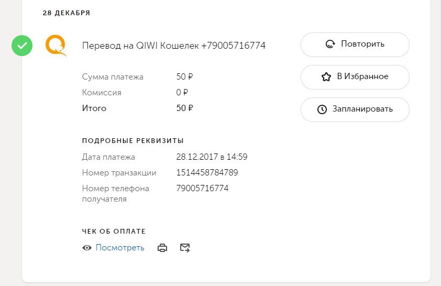Click the envelope send-receipt icon

pos(185,248)
